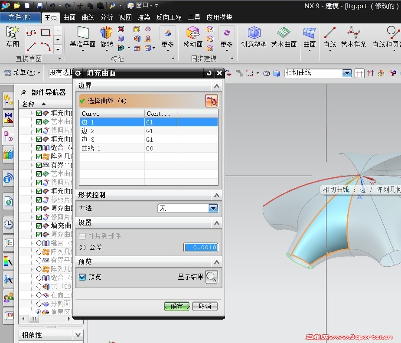Click the Redo arrow icon

click(x=68, y=5)
